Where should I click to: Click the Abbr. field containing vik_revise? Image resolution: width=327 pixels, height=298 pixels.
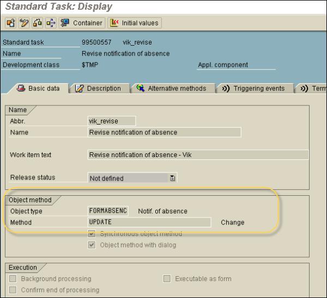click(x=112, y=121)
